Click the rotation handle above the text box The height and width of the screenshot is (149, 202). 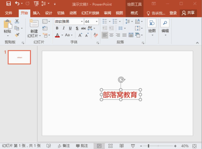[121, 80]
